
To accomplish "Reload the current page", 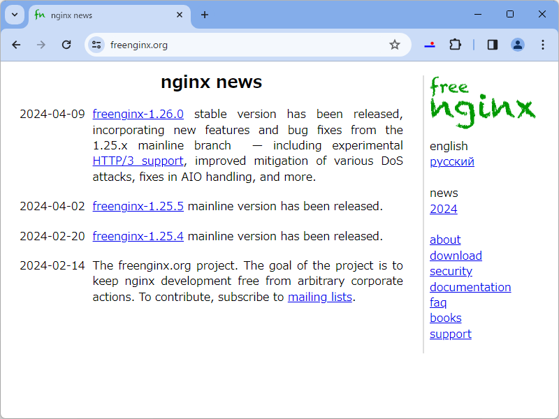I will point(66,44).
